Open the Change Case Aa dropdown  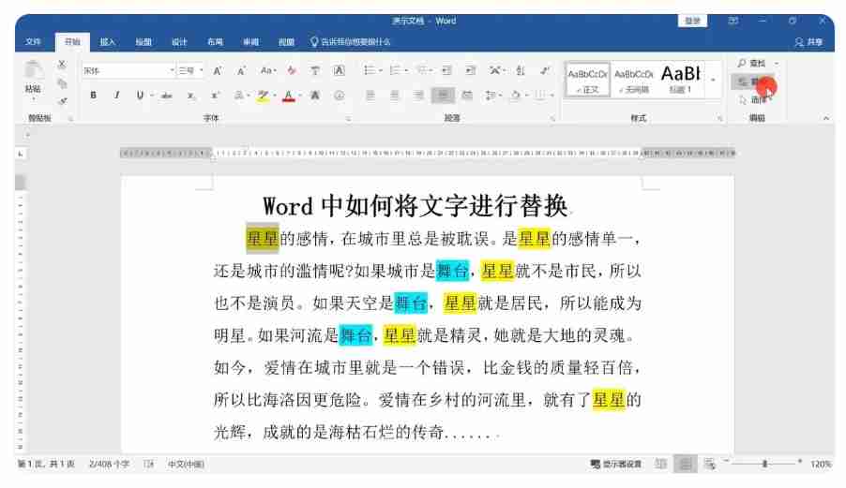click(268, 70)
